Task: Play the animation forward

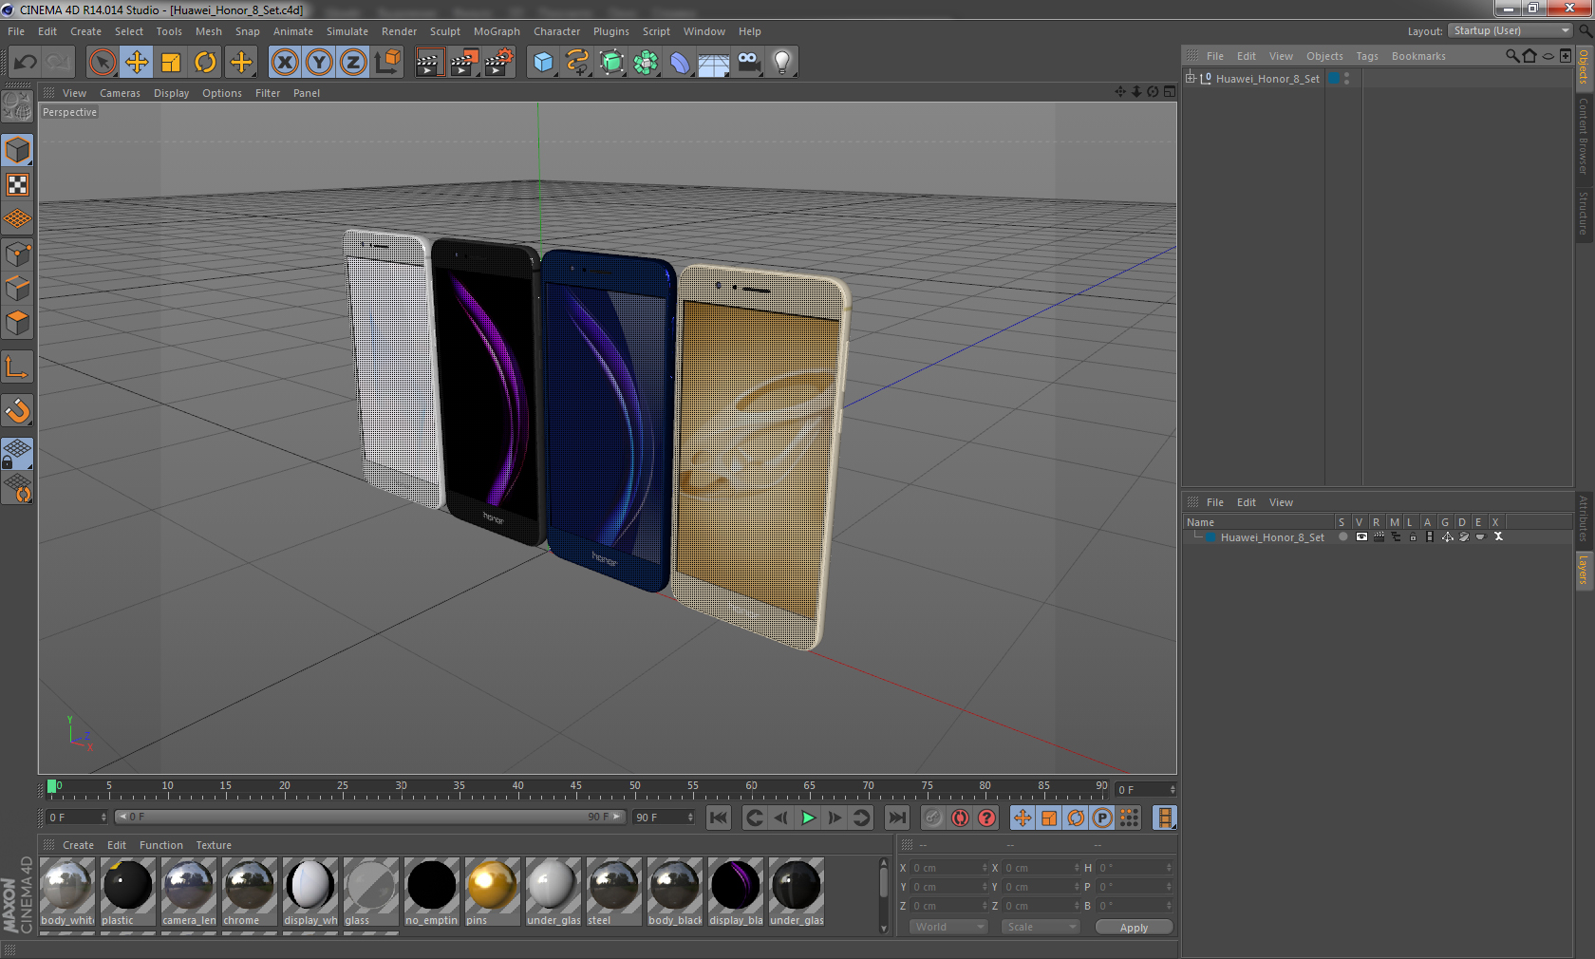Action: pos(808,818)
